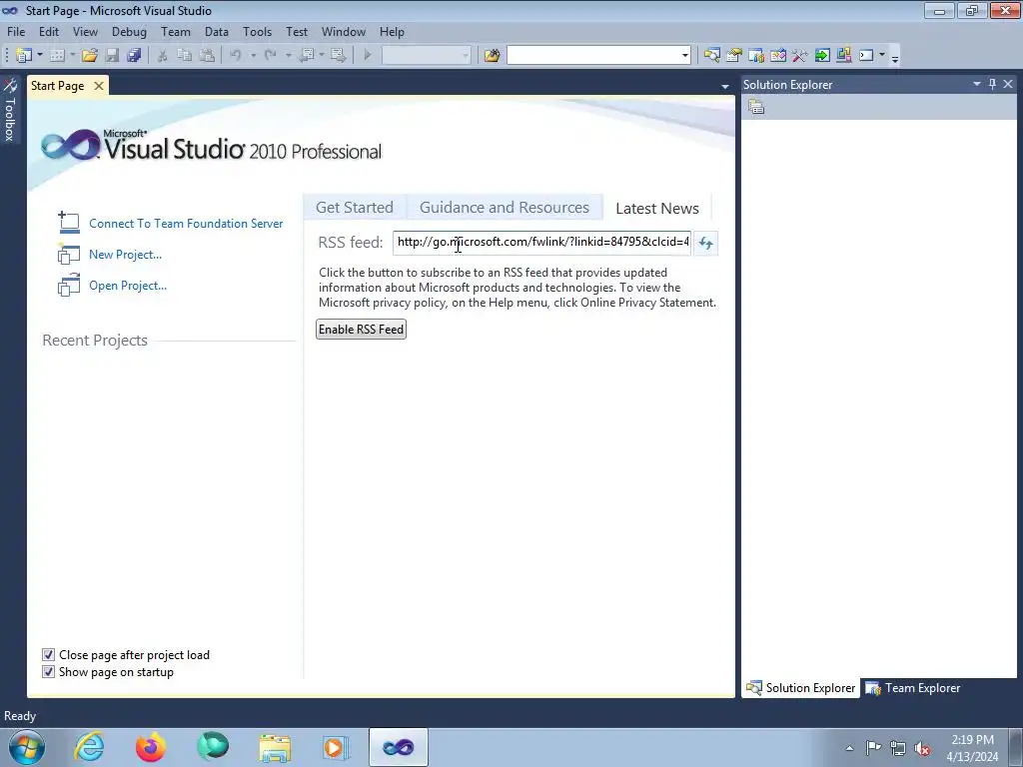
Task: Expand the Find combo box dropdown arrow
Action: [x=684, y=56]
